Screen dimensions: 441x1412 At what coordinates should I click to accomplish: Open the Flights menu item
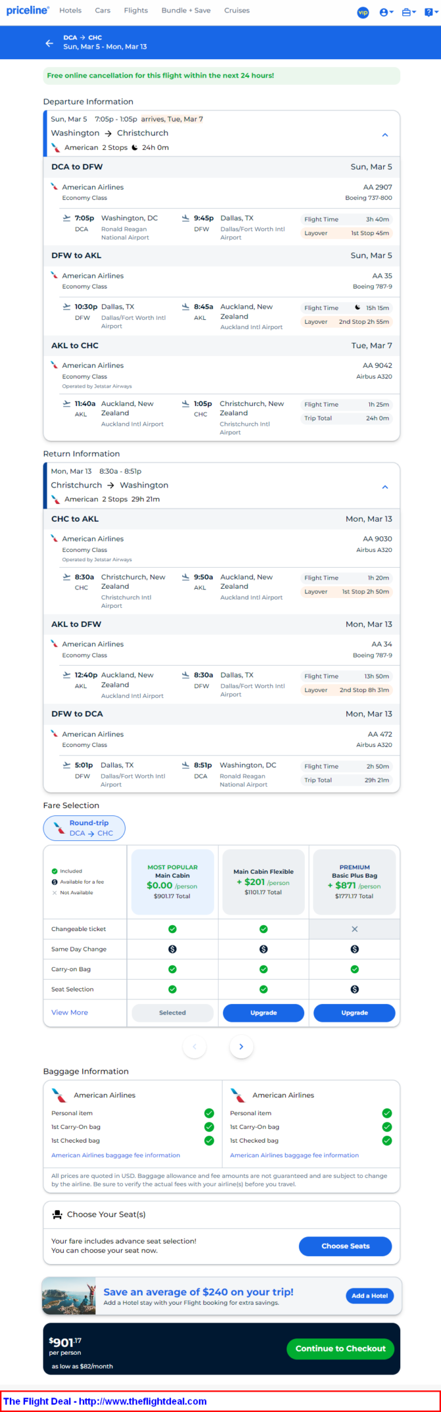tap(136, 11)
